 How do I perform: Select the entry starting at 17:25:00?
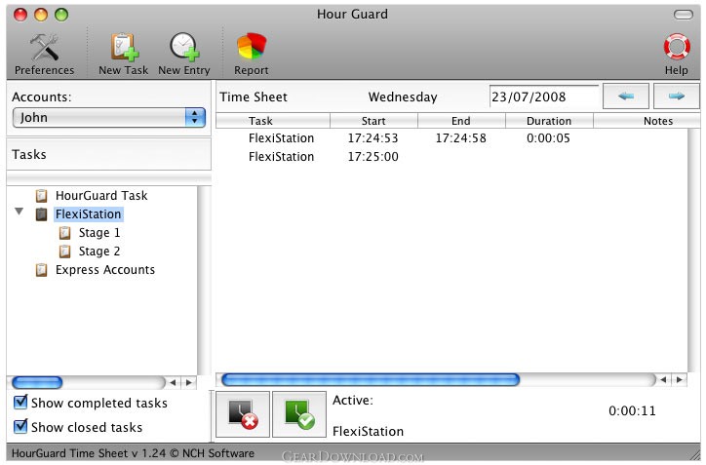click(451, 157)
